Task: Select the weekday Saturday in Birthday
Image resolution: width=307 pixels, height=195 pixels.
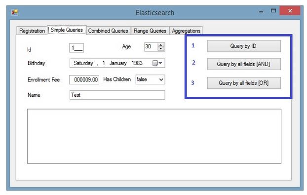Action: pos(83,63)
